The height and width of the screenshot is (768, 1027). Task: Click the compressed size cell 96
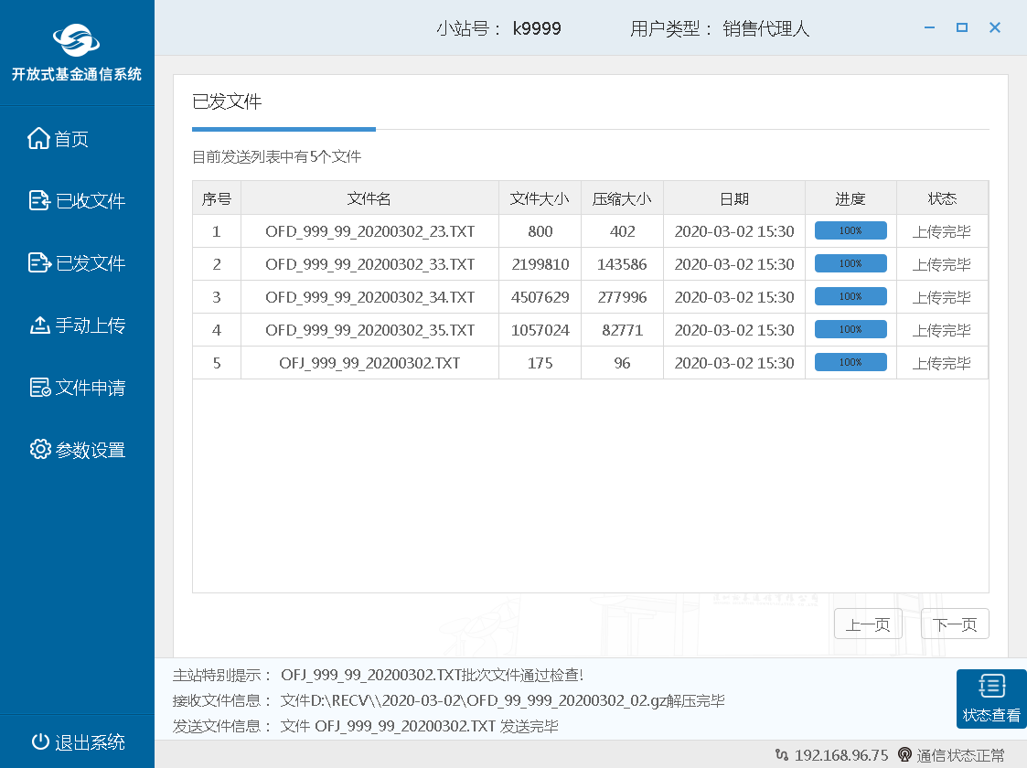click(x=622, y=363)
